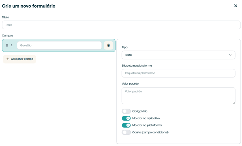The width and height of the screenshot is (242, 146).
Task: Click the Obrigatório label text
Action: pyautogui.click(x=140, y=111)
